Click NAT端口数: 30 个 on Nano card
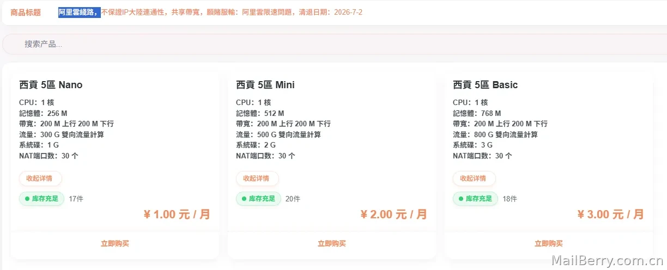This screenshot has height=270, width=667. pyautogui.click(x=48, y=156)
